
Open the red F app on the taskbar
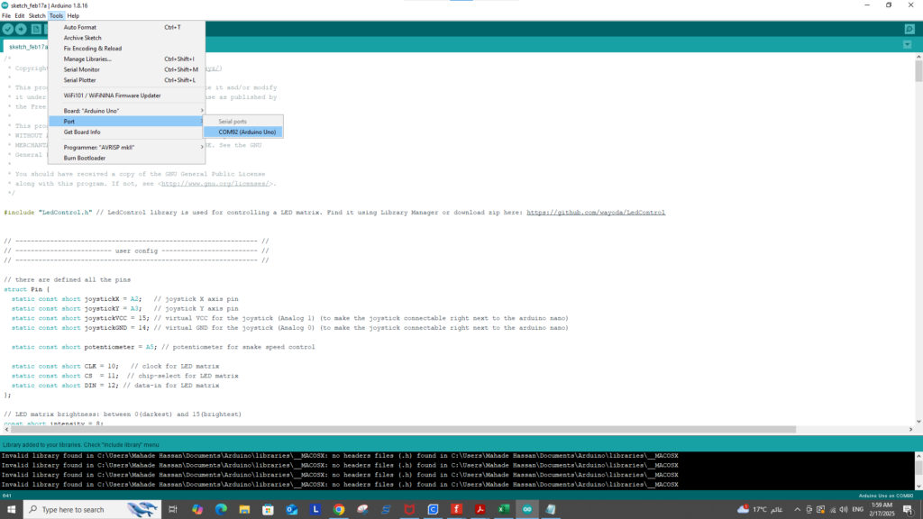click(457, 510)
